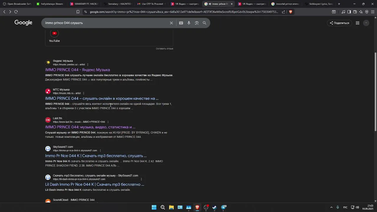Open taskbar clock showing 21:03

[368, 207]
